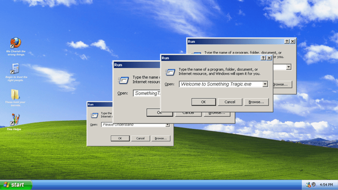Click the label 'We Cherish the wrong things.'
Screen dimensions: 338x190
pos(16,53)
